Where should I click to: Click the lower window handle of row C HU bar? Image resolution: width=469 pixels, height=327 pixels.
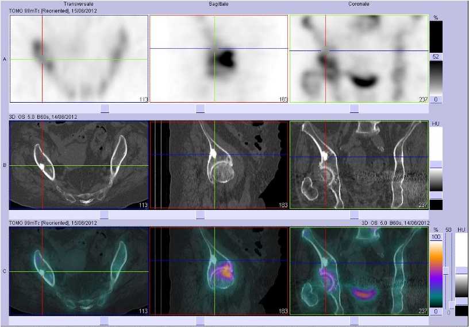click(461, 301)
